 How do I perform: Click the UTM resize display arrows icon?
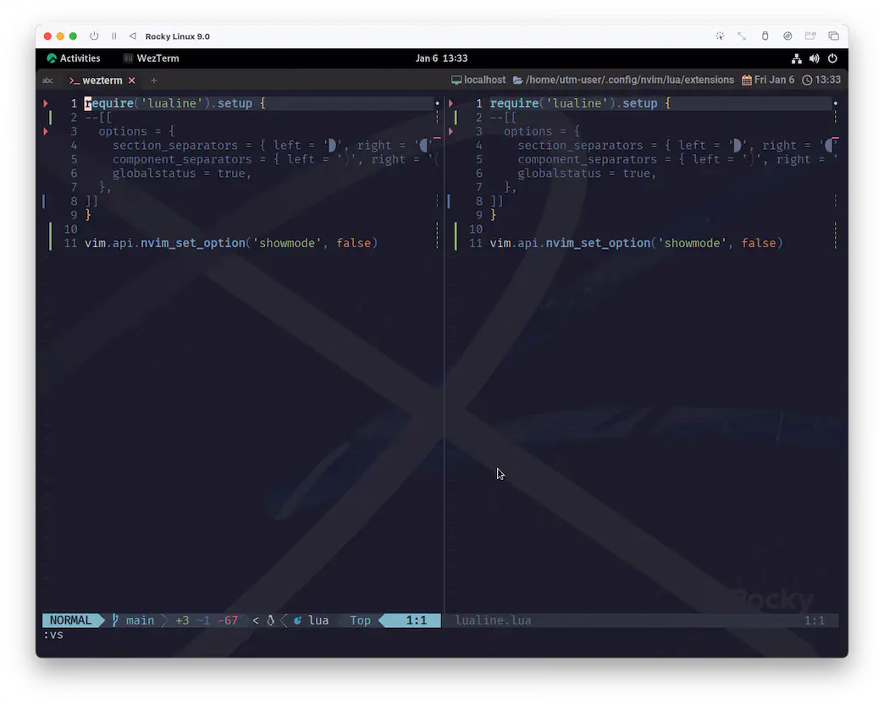click(x=742, y=36)
